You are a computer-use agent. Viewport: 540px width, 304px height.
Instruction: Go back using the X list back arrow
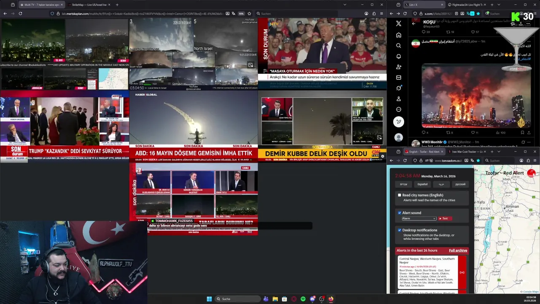coord(413,24)
